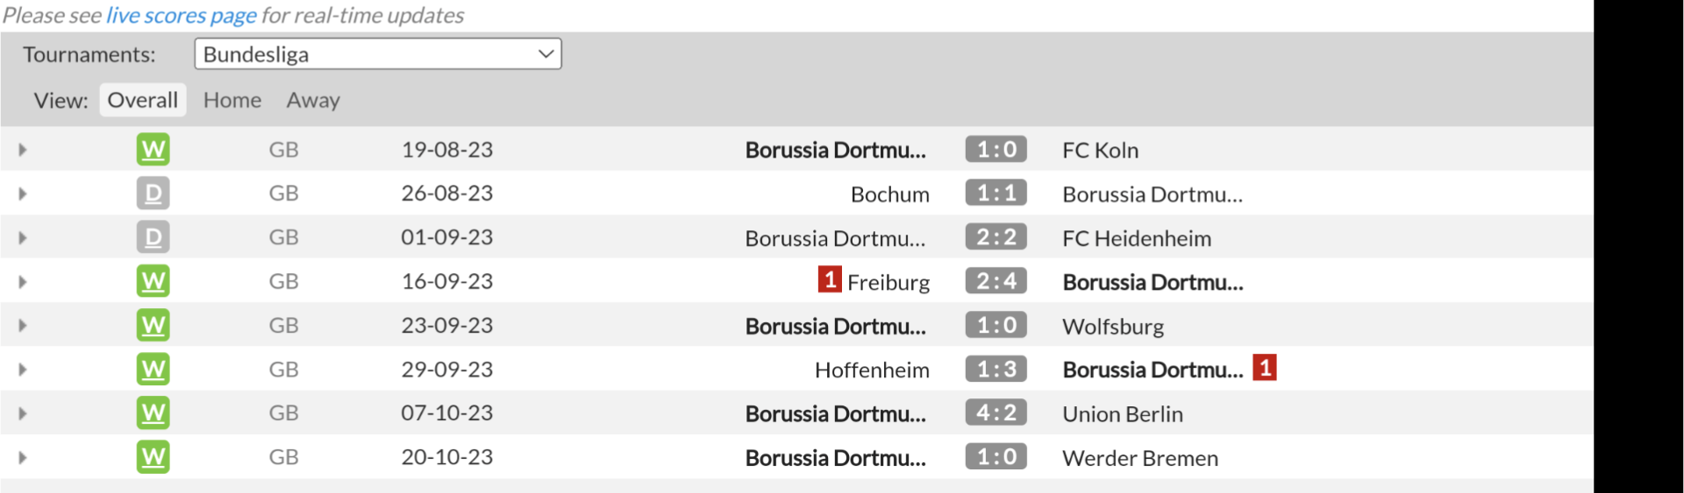The height and width of the screenshot is (493, 1684).
Task: Expand the 16-09-23 Freiburg match row
Action: coord(23,281)
